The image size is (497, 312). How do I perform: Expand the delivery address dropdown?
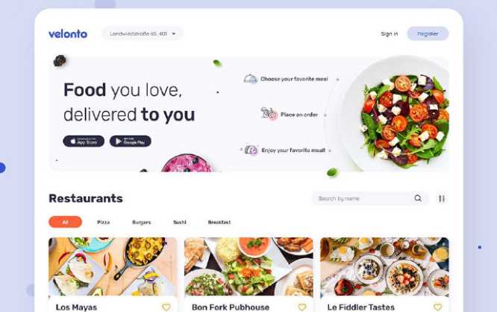coord(143,34)
